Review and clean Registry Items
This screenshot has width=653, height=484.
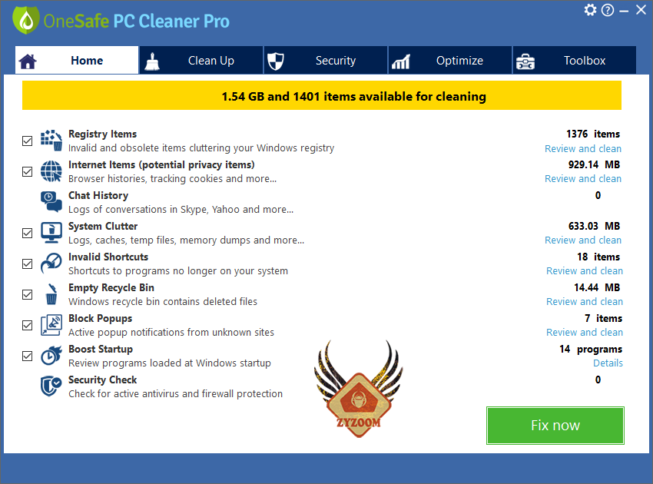tap(583, 149)
